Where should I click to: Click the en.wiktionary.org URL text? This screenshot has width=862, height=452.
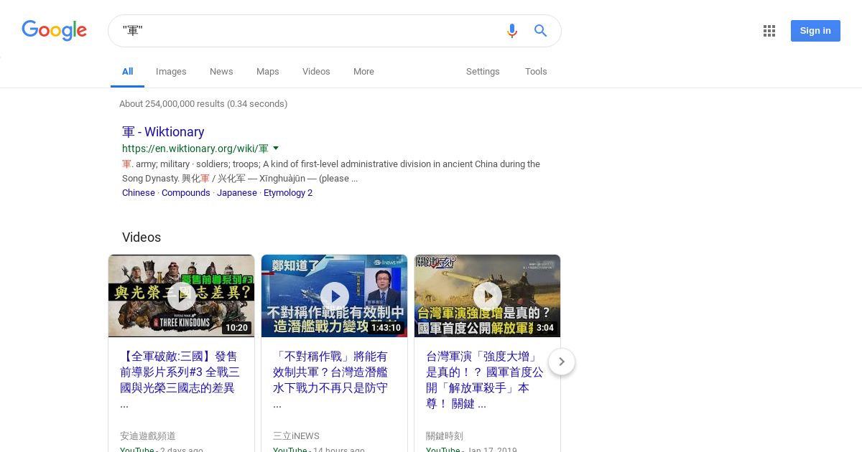195,149
